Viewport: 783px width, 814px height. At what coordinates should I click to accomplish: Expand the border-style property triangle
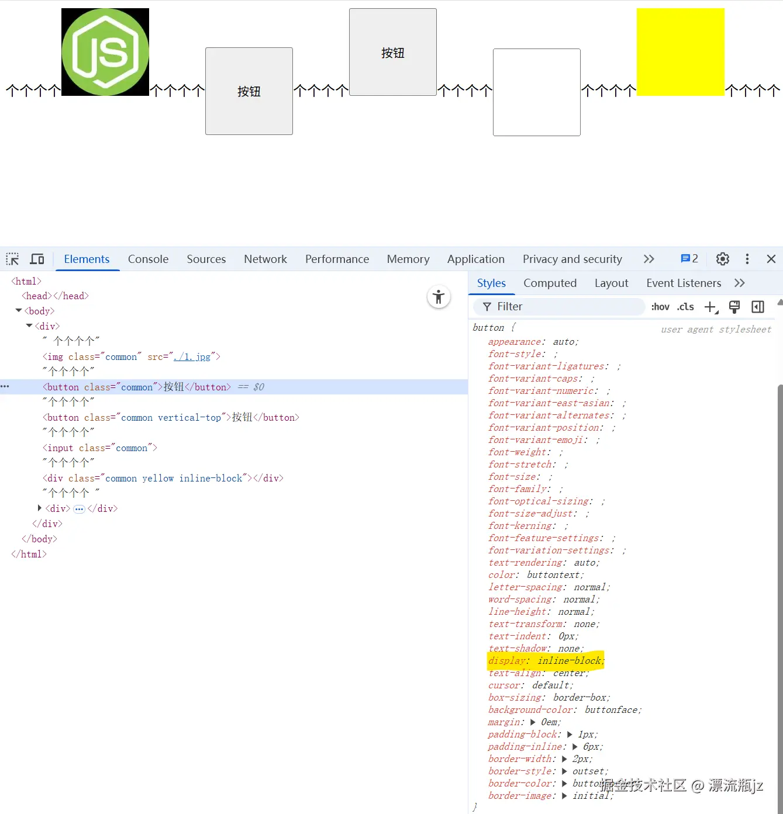point(564,771)
